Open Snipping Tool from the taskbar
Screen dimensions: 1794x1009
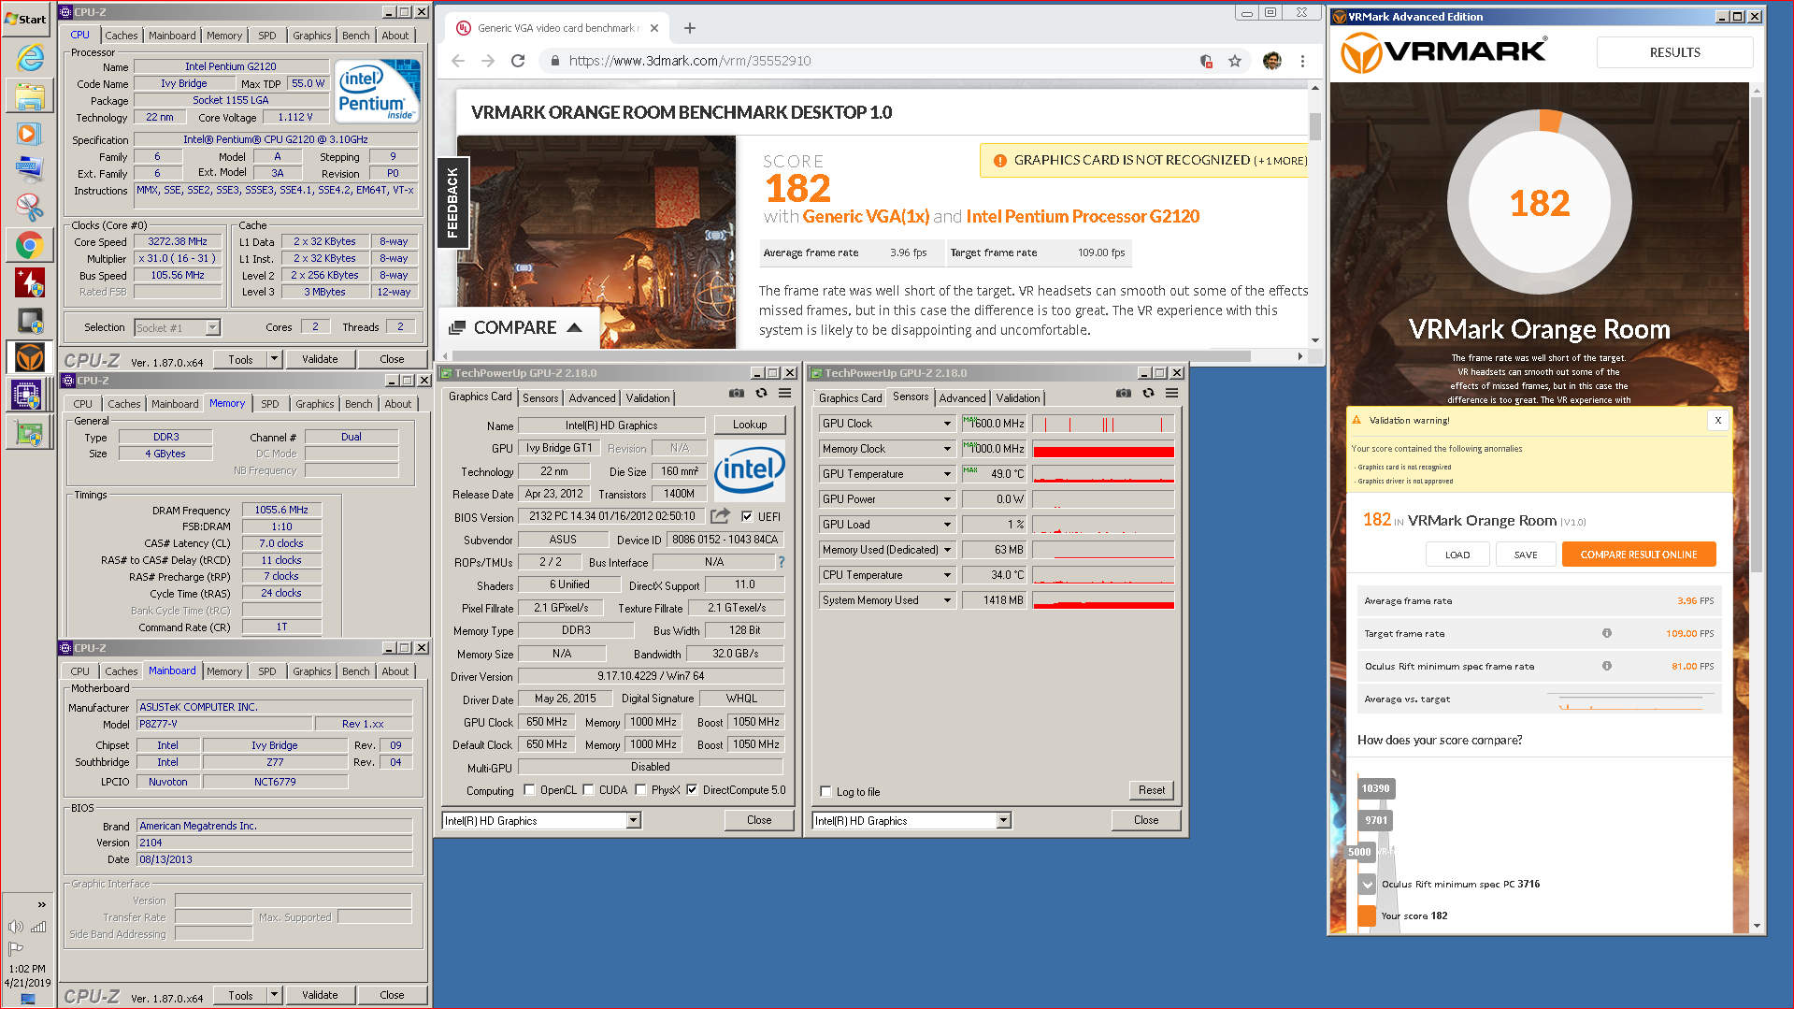click(x=30, y=207)
